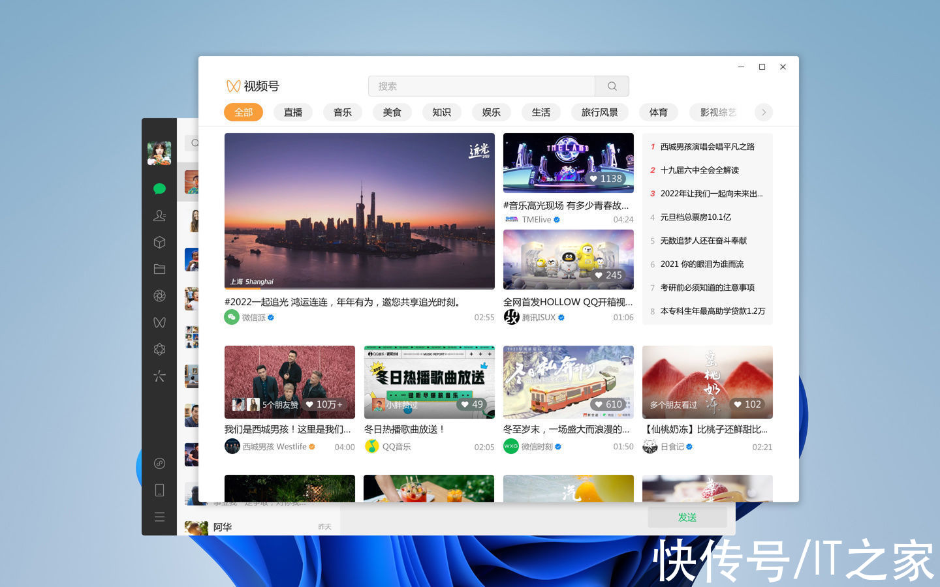Open TMElive account logo
Screen dimensions: 940x587
511,219
